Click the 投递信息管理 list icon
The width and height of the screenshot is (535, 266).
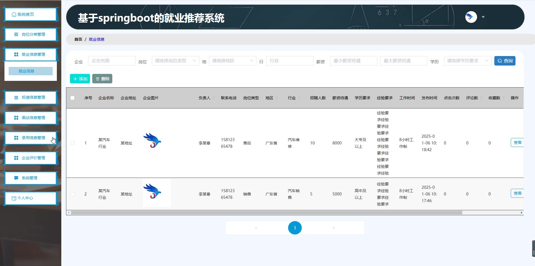click(x=16, y=98)
